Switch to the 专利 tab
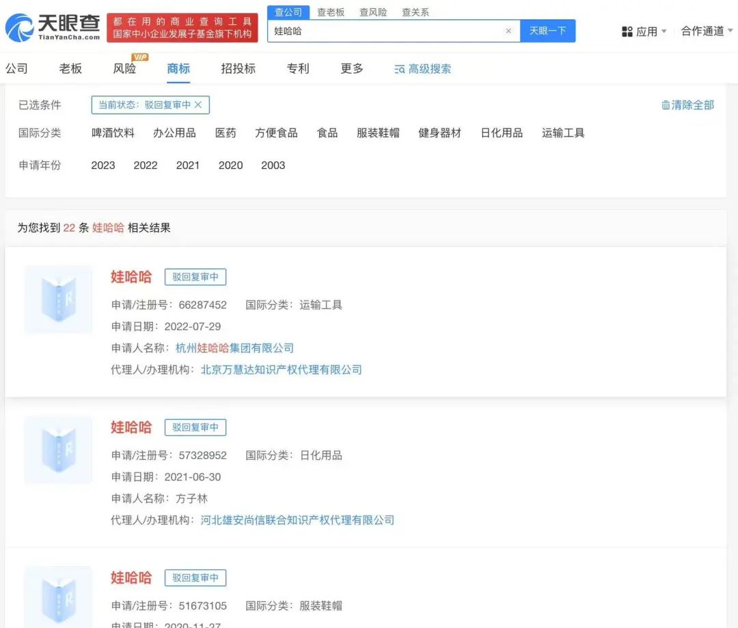The height and width of the screenshot is (628, 738). coord(298,69)
